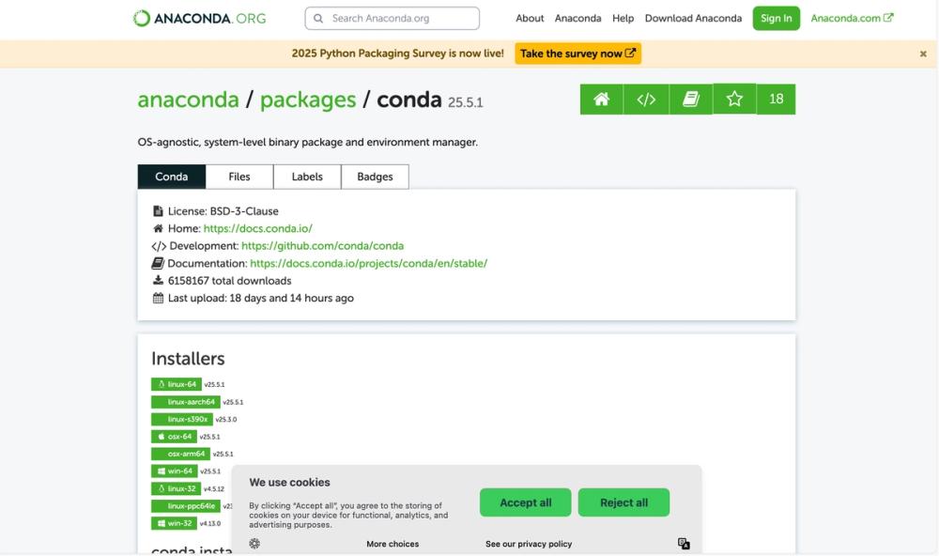Click the License: BSD-3-Clause text
939x556 pixels.
click(x=223, y=211)
